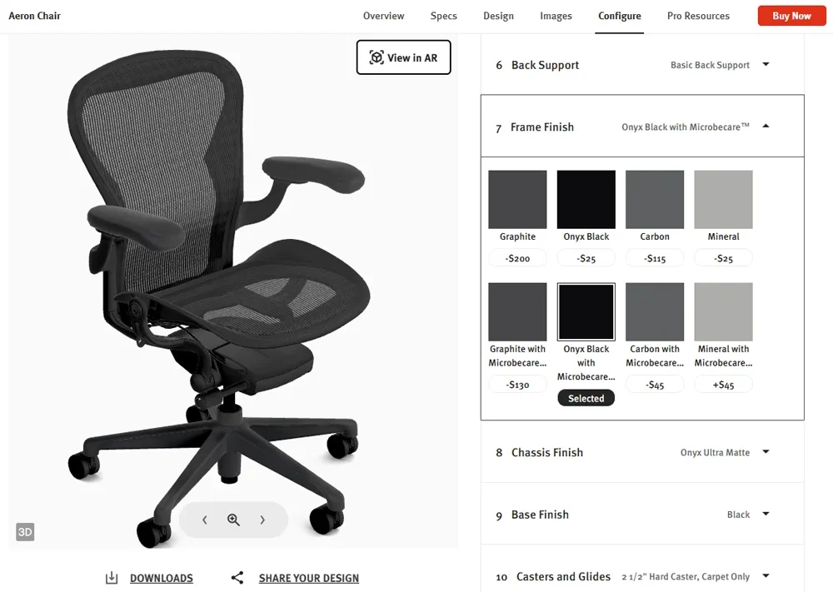
Task: Choose Mineral with Microbecare swatch
Action: [723, 311]
